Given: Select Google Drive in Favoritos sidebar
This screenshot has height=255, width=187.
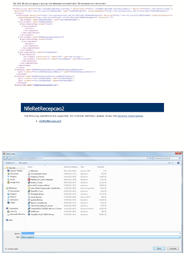Looking at the screenshot, I should [x=13, y=182].
